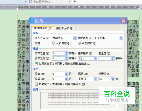This screenshot has height=111, width=142.
Task: Toggle 自动调整右缩进 checkbox
Action: coord(36,64)
